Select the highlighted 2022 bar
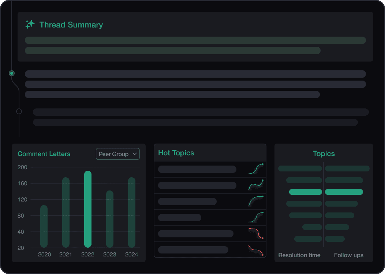 88,209
